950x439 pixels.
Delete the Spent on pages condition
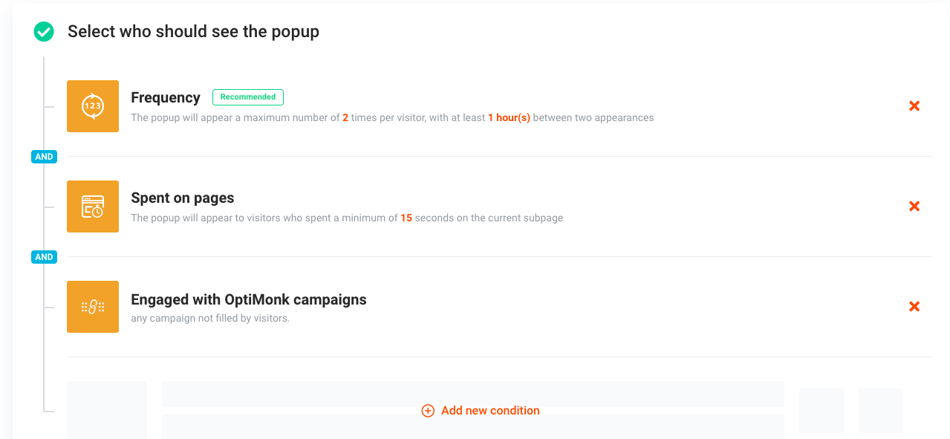914,207
